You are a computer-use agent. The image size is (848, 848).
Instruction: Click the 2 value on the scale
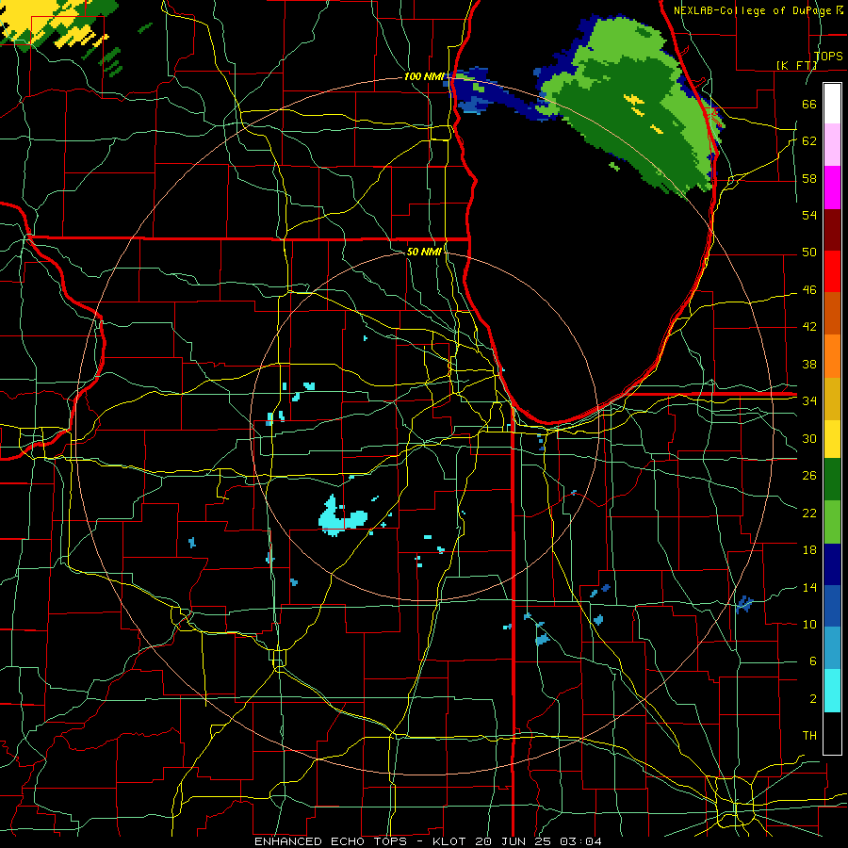click(x=812, y=698)
